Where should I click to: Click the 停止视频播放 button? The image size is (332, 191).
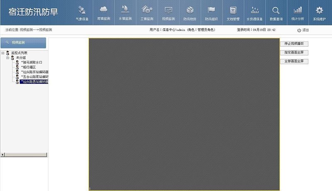[294, 44]
